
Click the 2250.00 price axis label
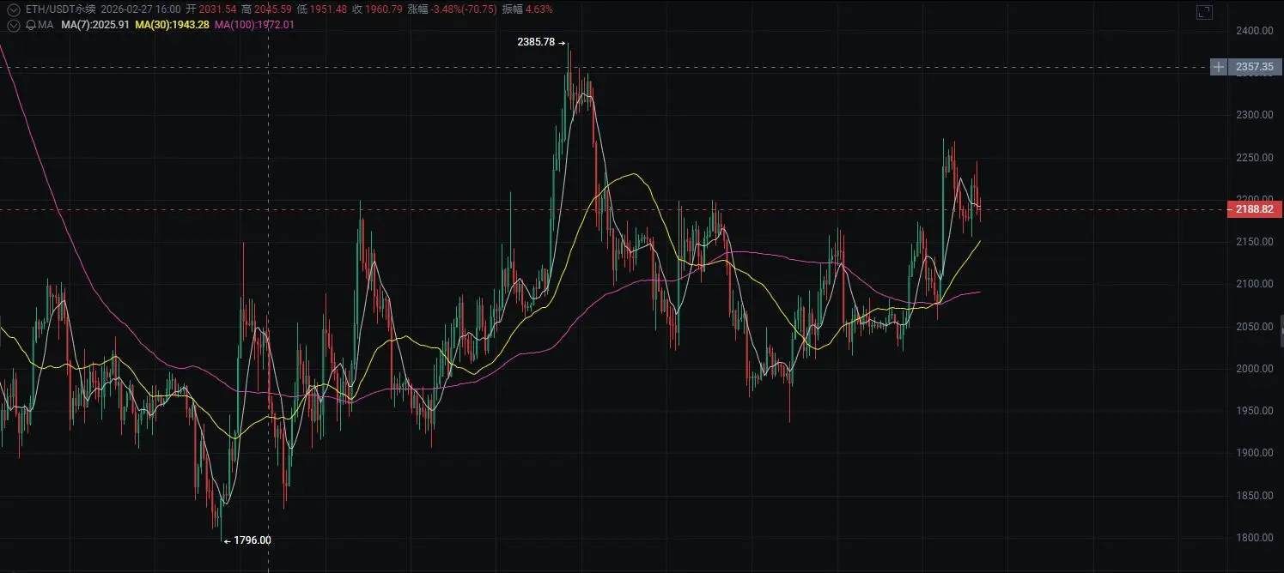click(1254, 158)
